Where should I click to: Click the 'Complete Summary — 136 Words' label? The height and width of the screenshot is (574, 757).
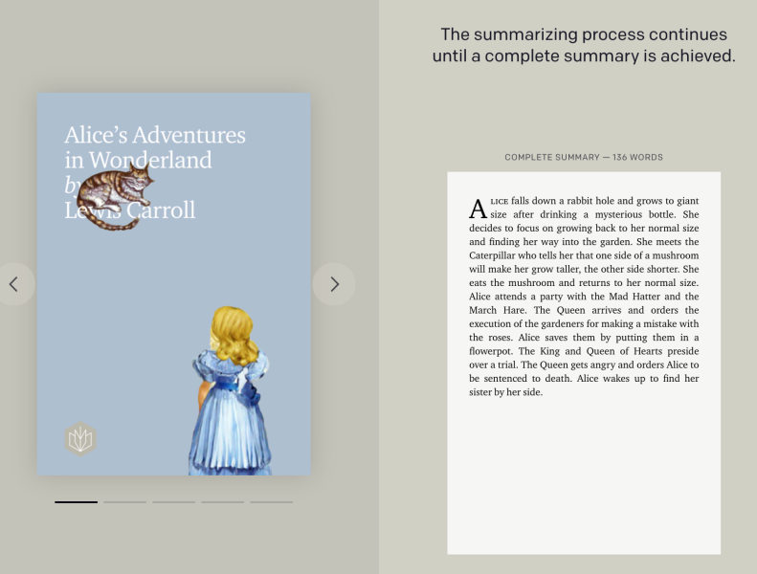[x=583, y=157]
